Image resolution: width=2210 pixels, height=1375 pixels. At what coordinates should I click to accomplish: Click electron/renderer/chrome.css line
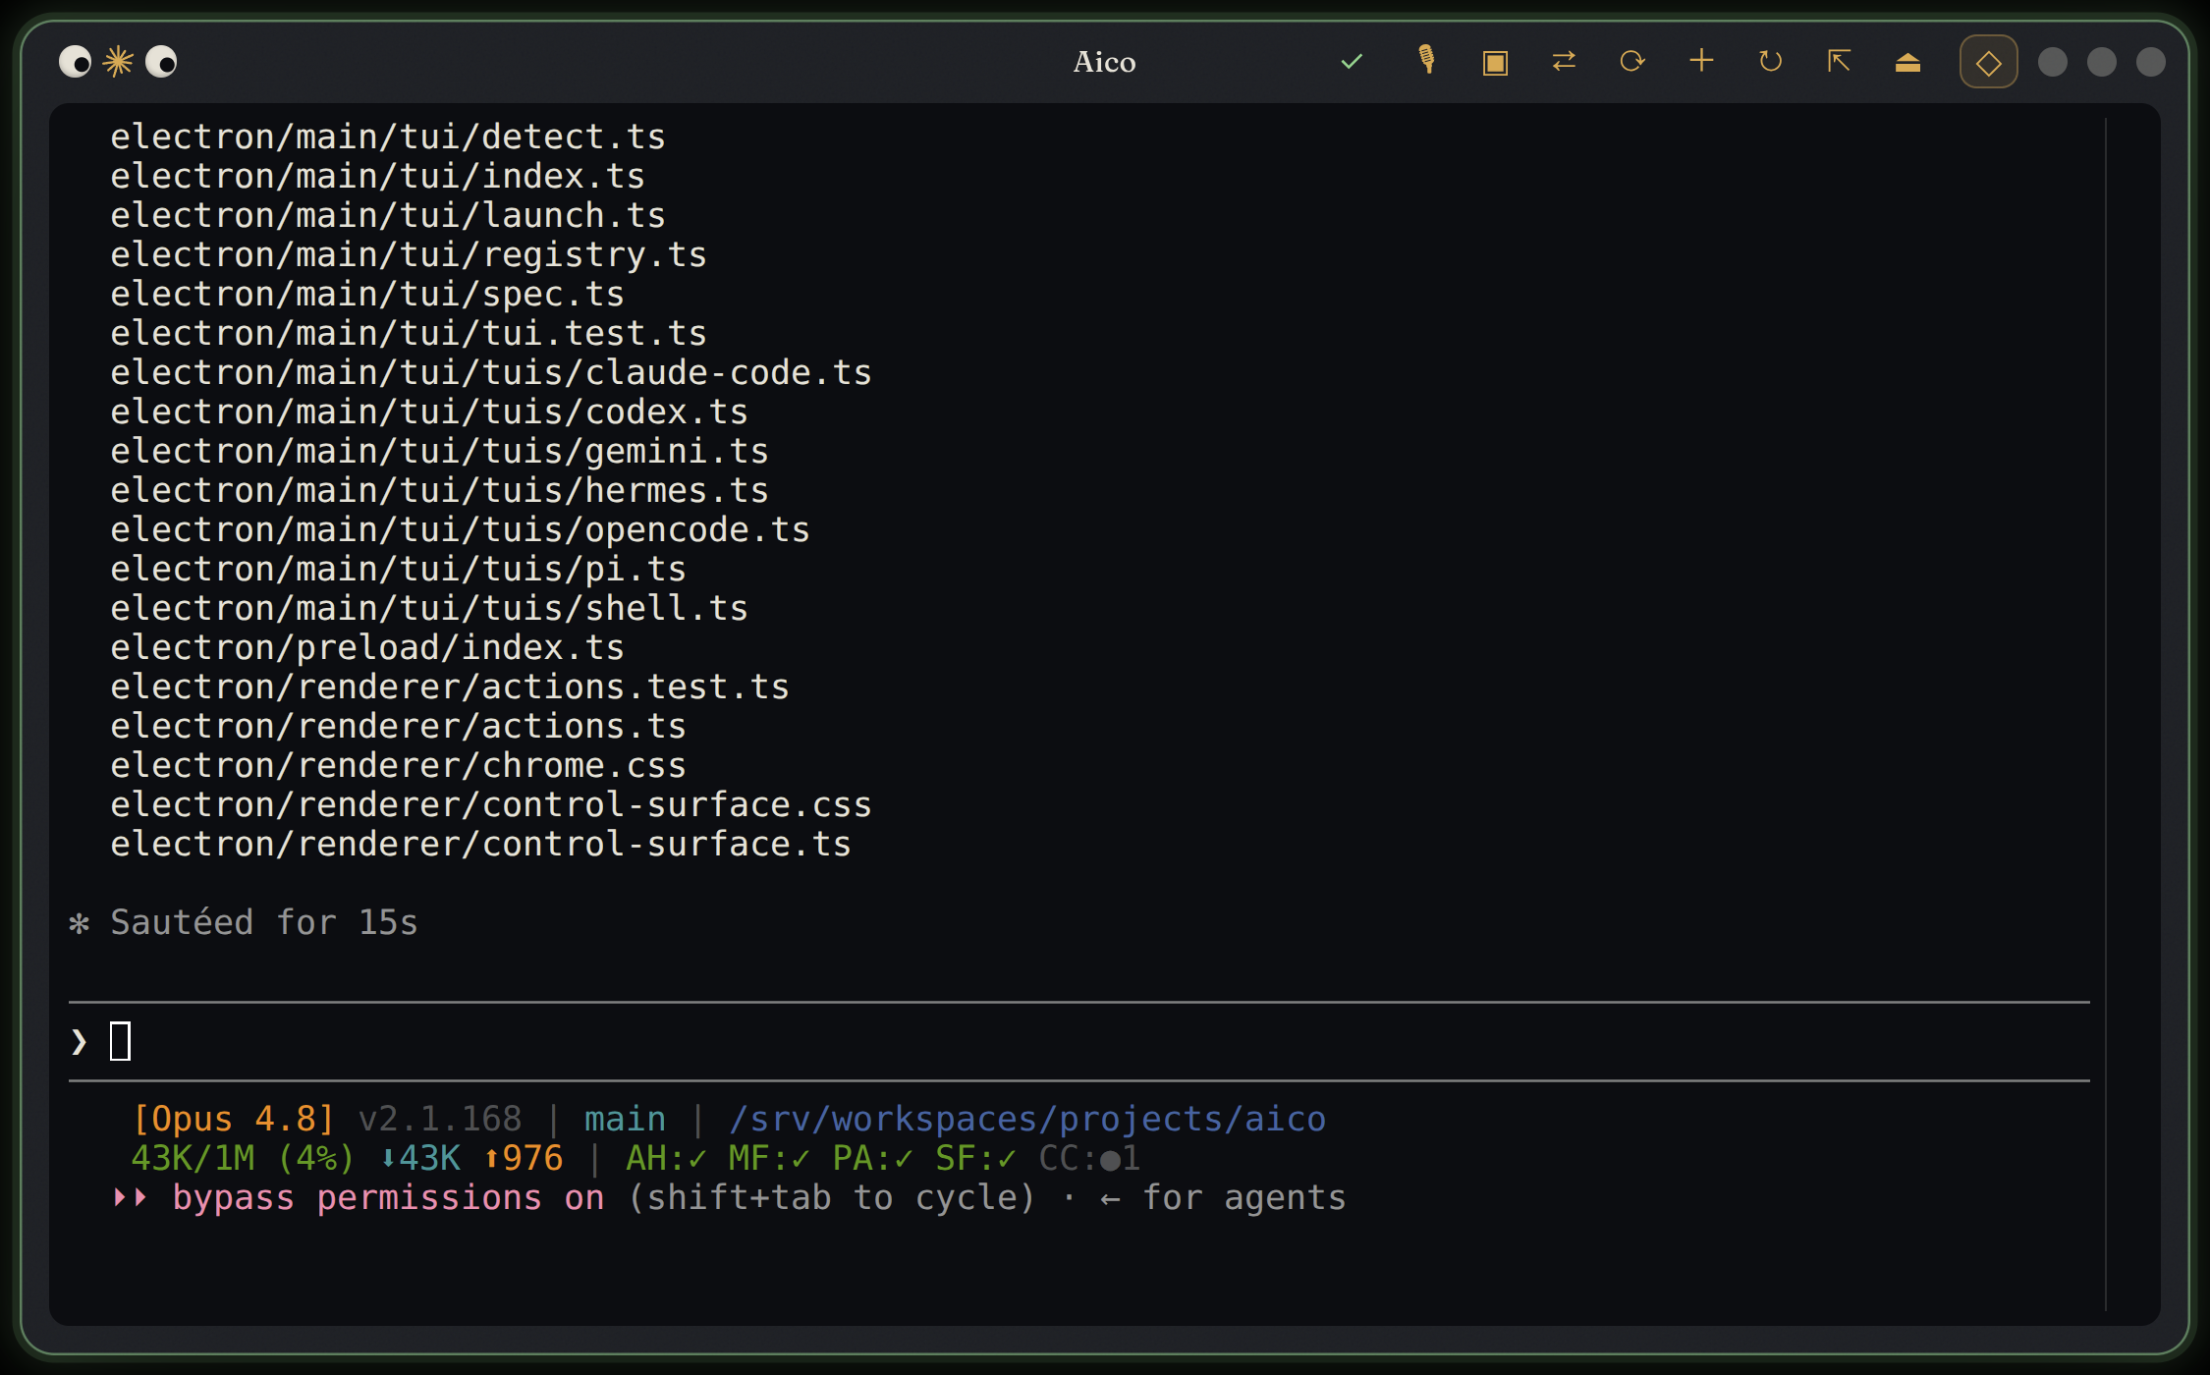tap(398, 765)
